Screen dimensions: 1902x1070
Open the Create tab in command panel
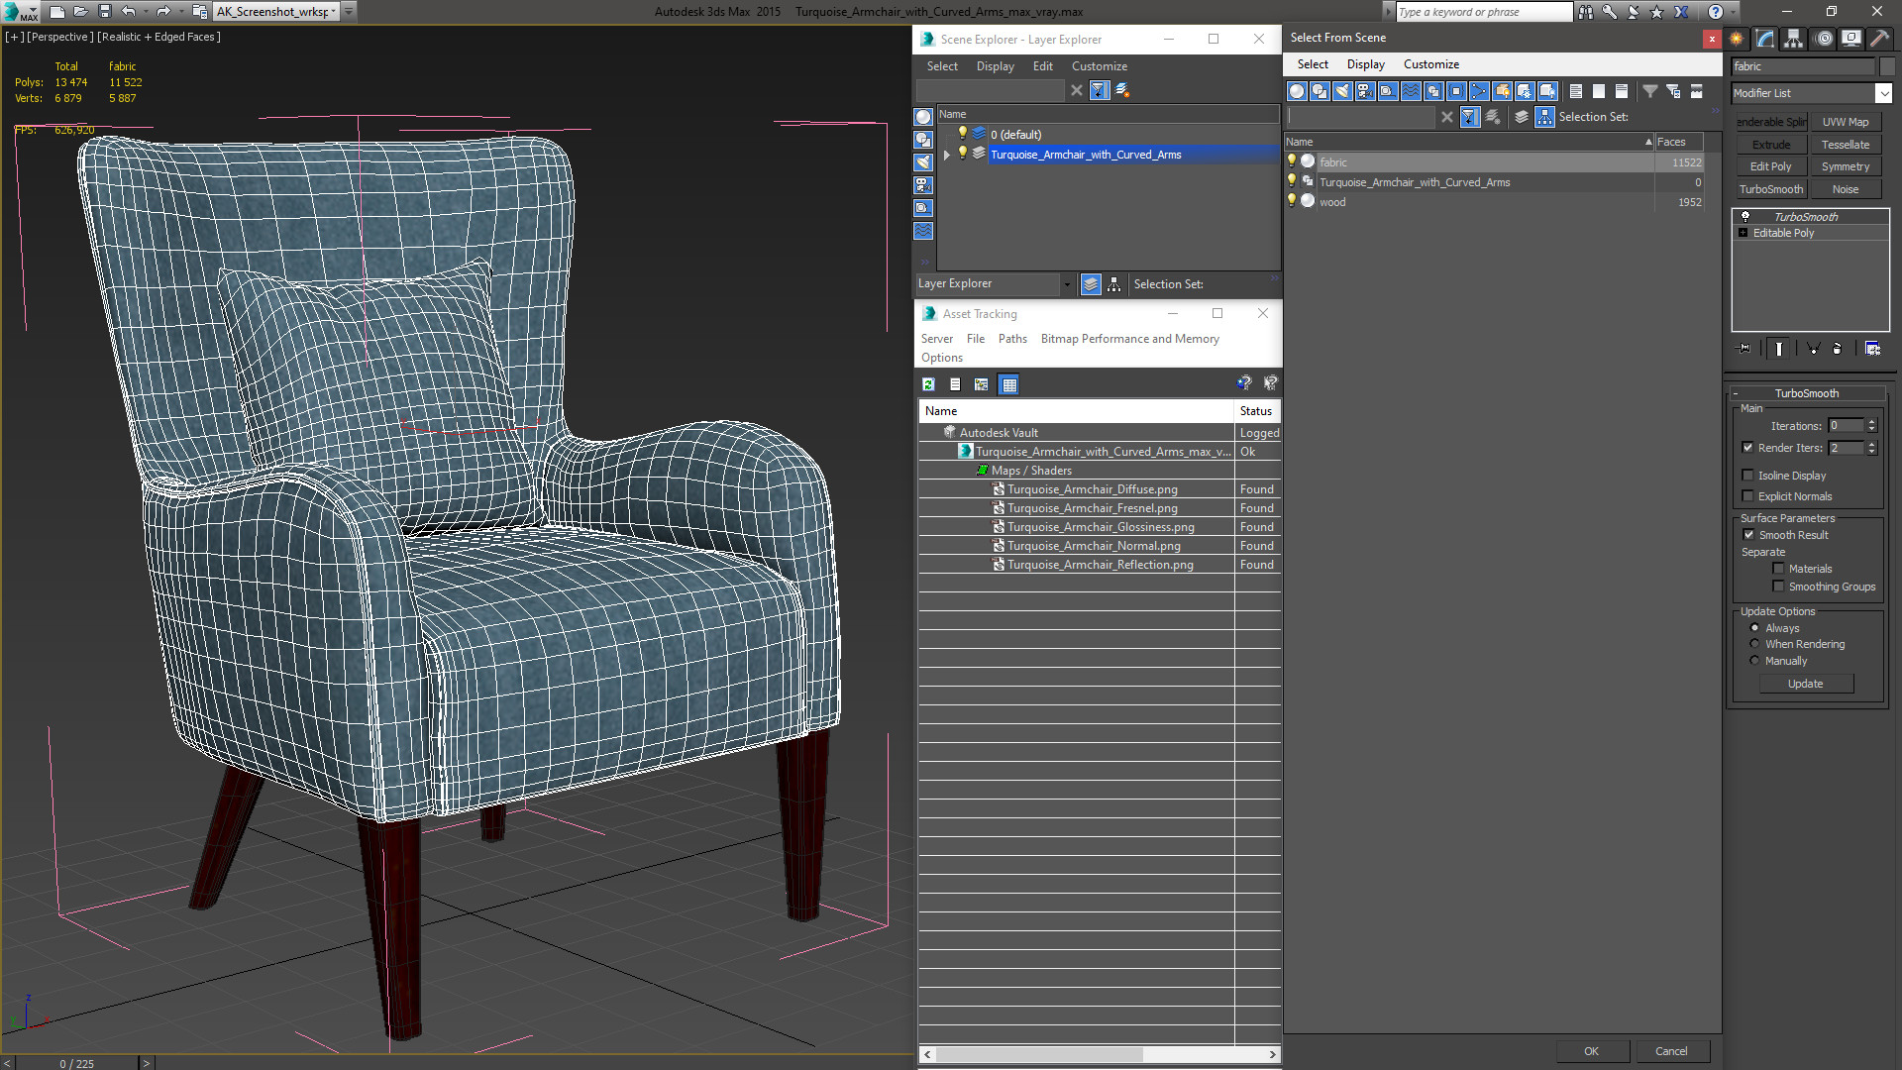(1737, 39)
